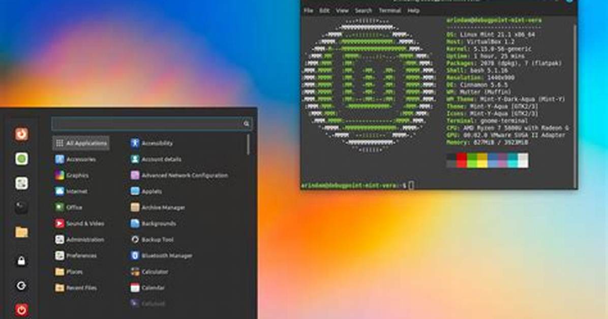This screenshot has height=319, width=608.
Task: Choose the Internet category label
Action: point(77,191)
